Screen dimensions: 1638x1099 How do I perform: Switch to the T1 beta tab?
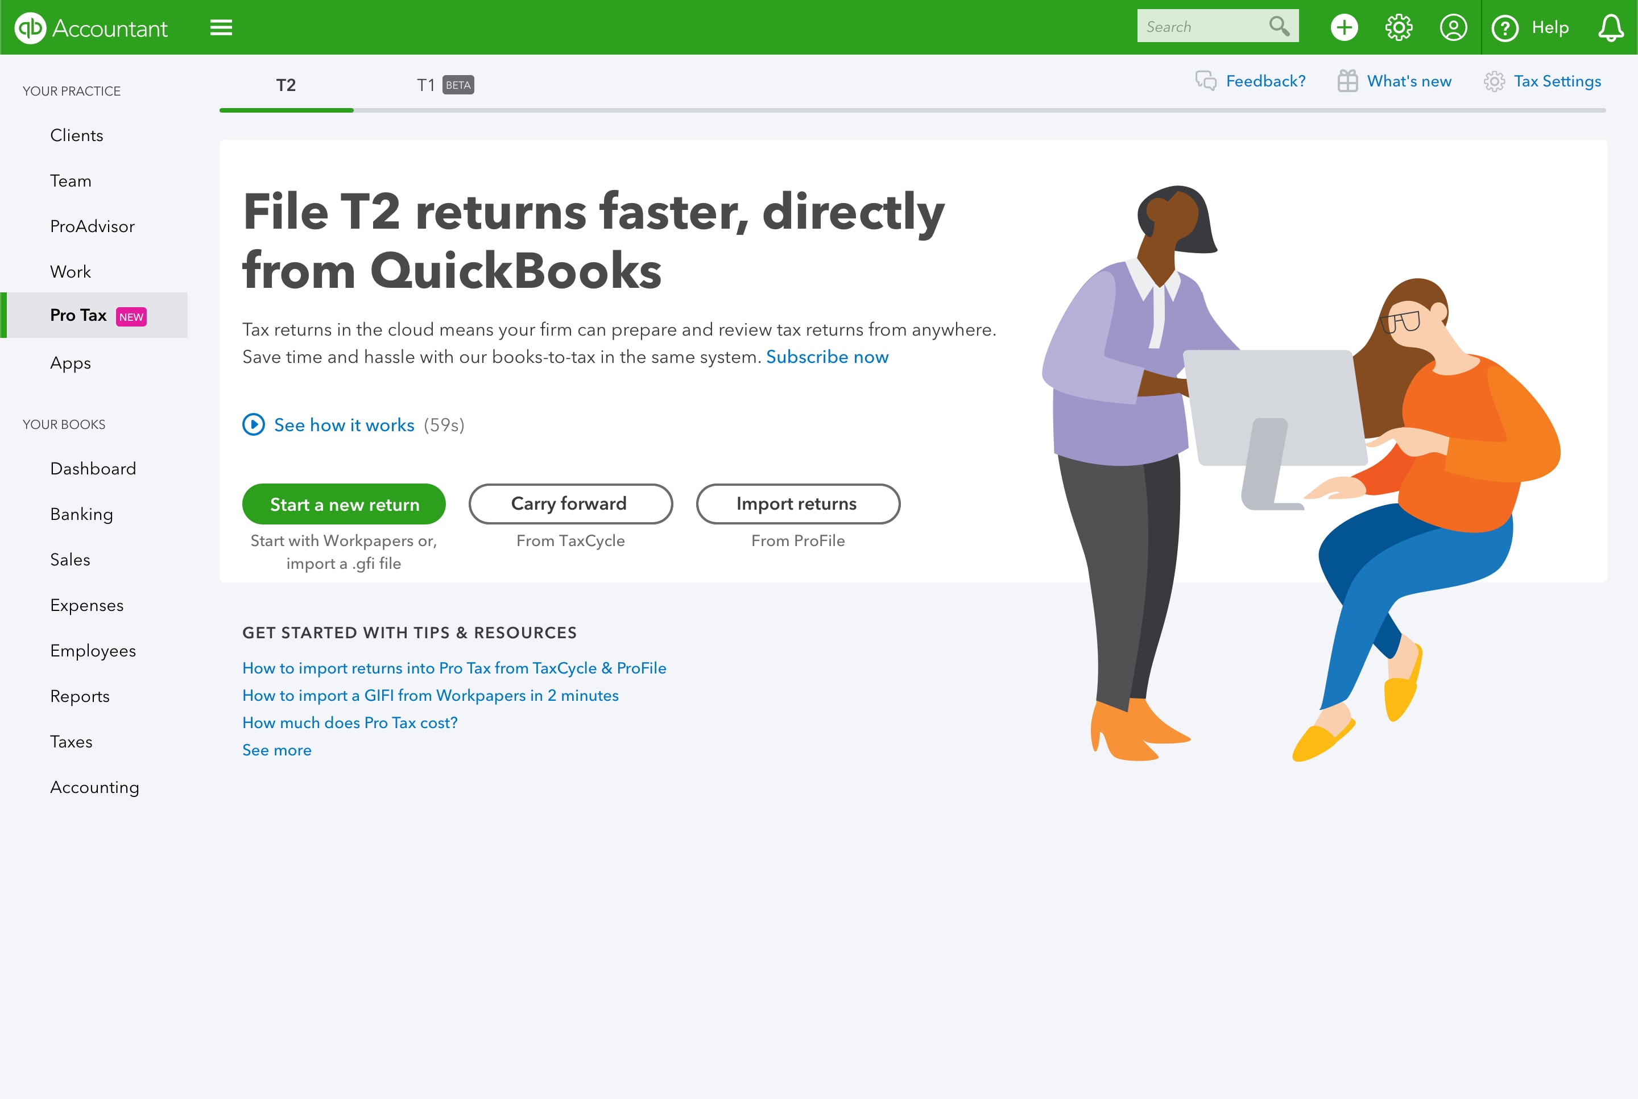point(445,85)
